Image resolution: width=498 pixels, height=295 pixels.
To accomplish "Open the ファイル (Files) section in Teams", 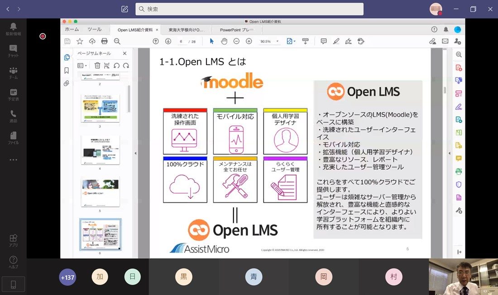I will (13, 138).
